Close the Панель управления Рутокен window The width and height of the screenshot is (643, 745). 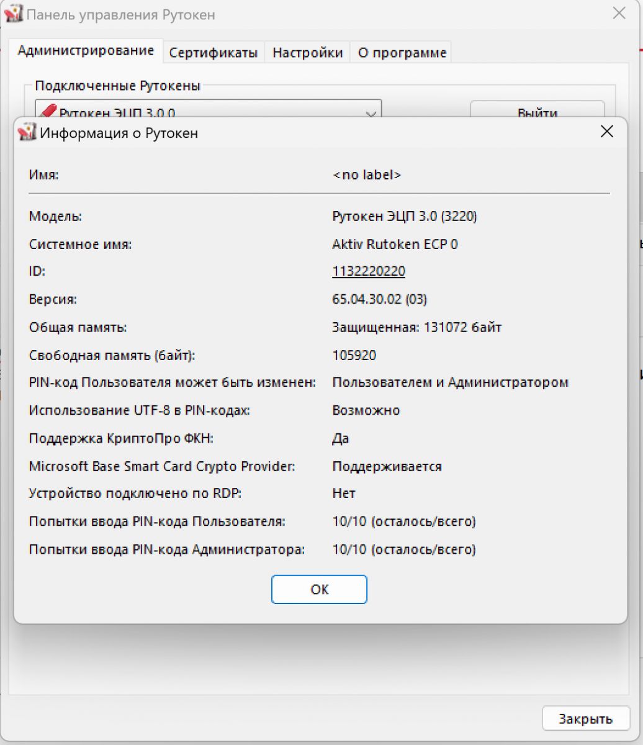(x=619, y=13)
